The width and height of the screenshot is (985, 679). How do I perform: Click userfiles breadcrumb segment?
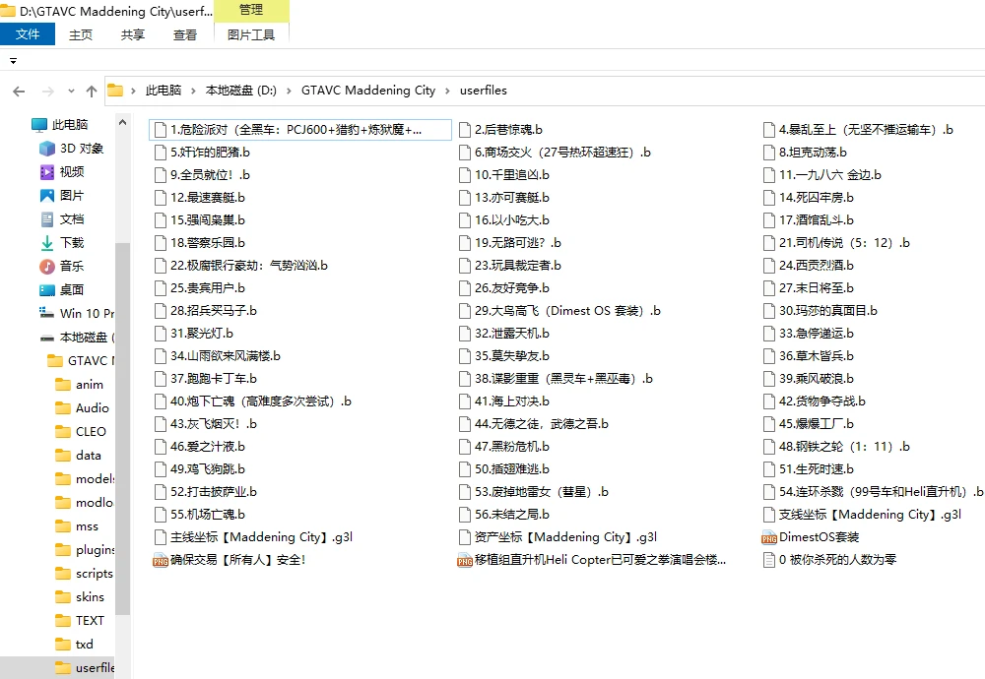click(x=483, y=91)
